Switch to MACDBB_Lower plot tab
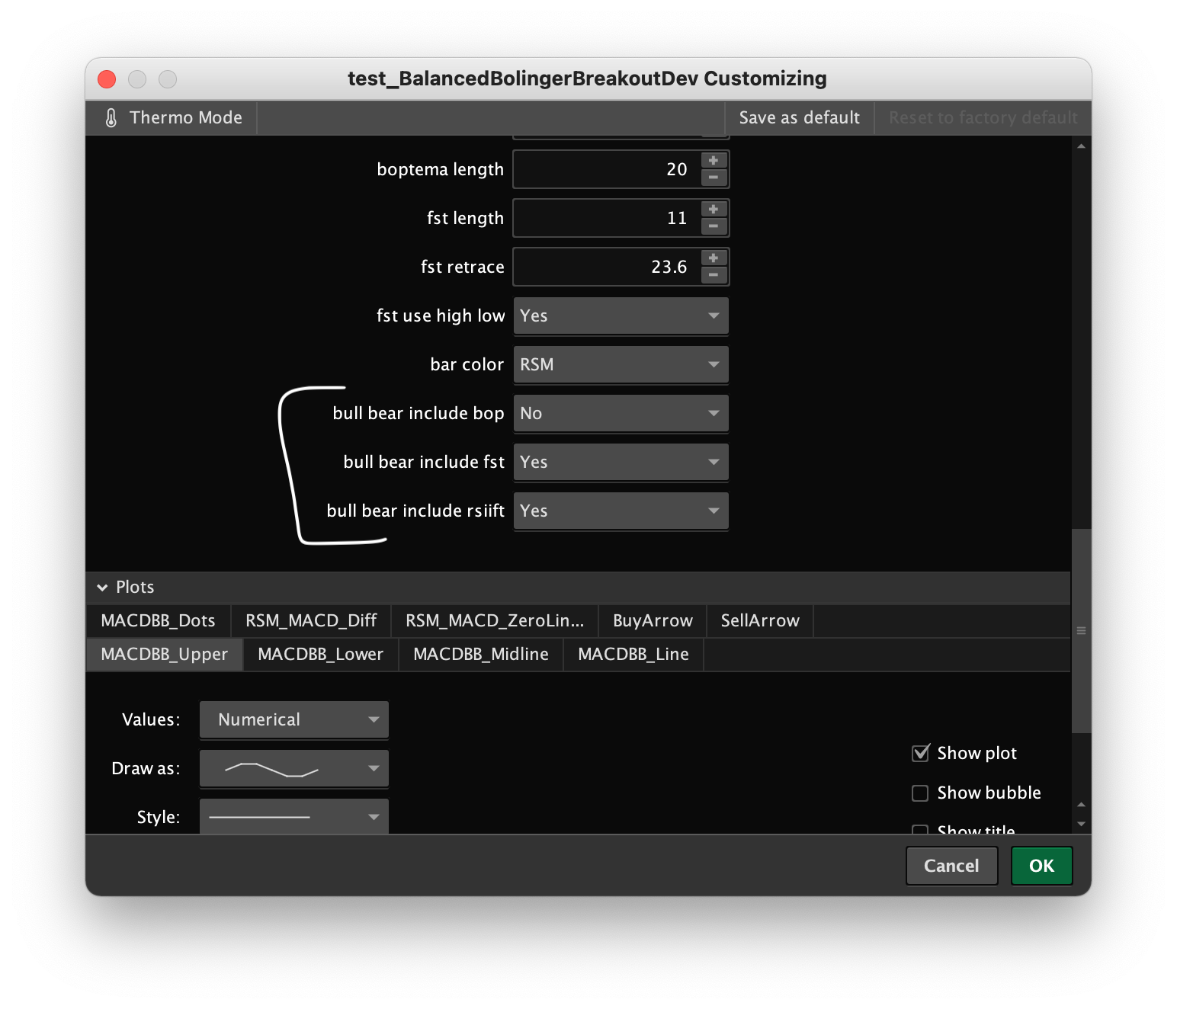Image resolution: width=1177 pixels, height=1009 pixels. 320,655
